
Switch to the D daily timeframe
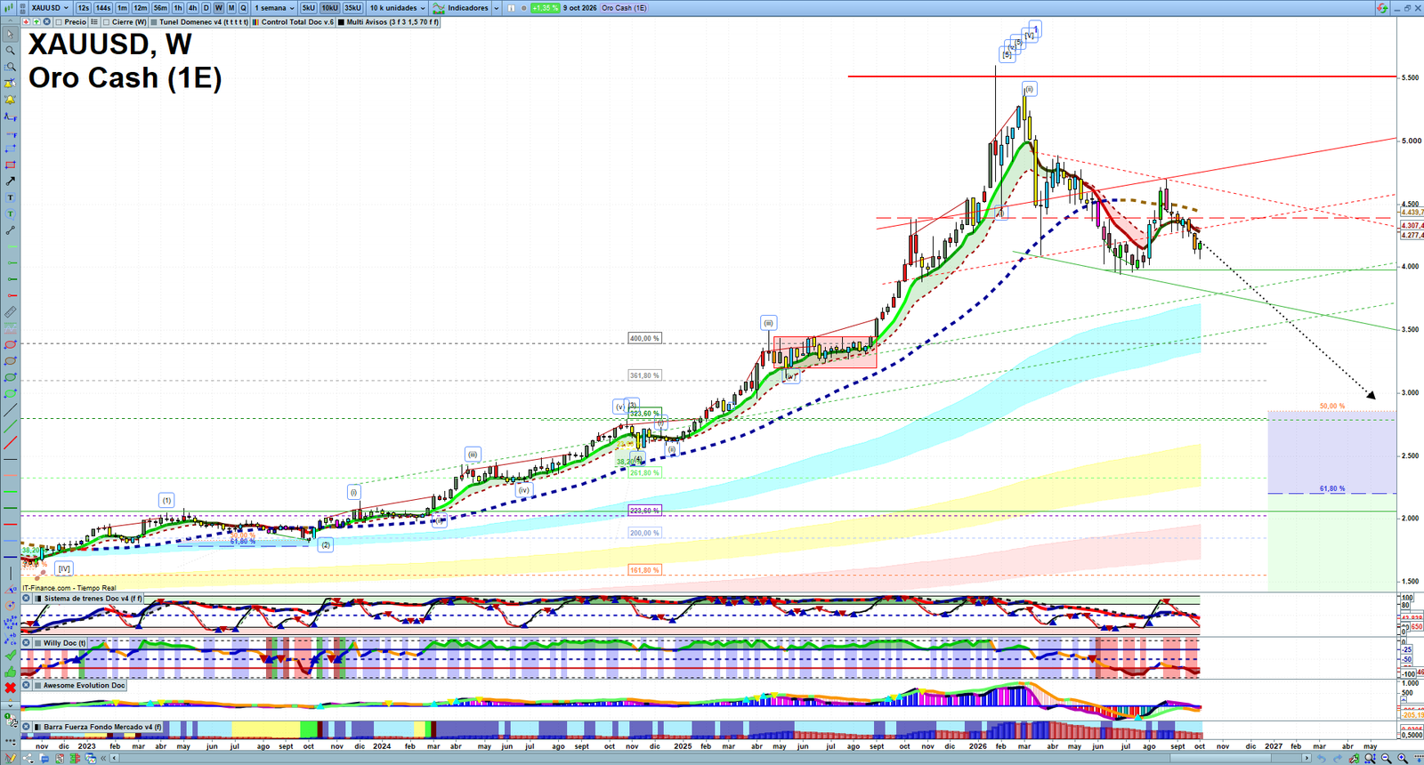click(x=206, y=8)
